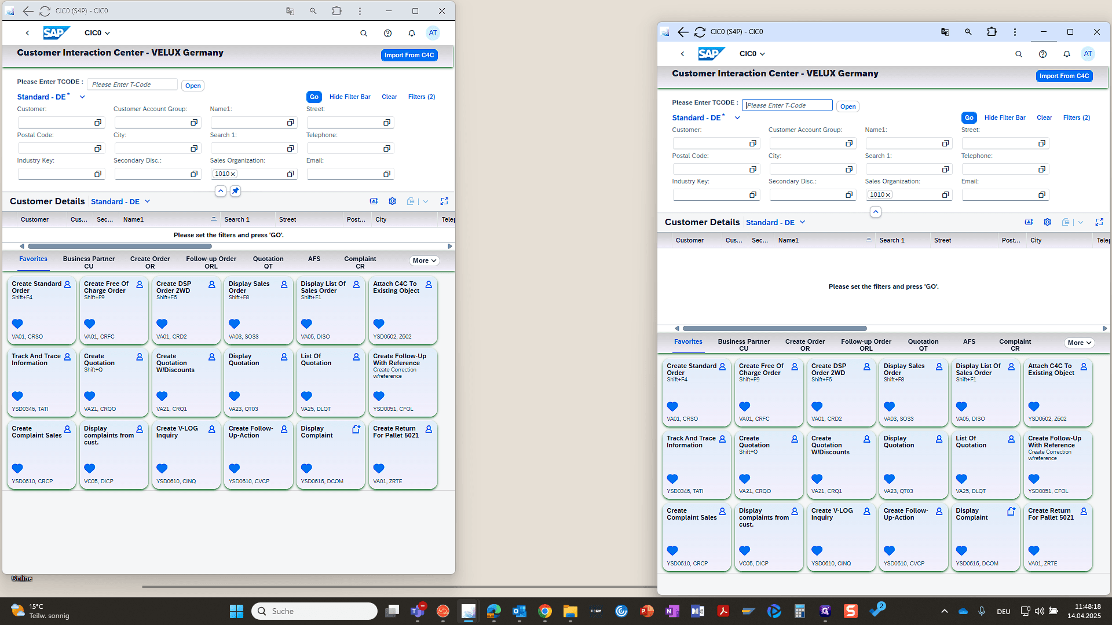
Task: Show notifications bell in the left window
Action: (x=412, y=33)
